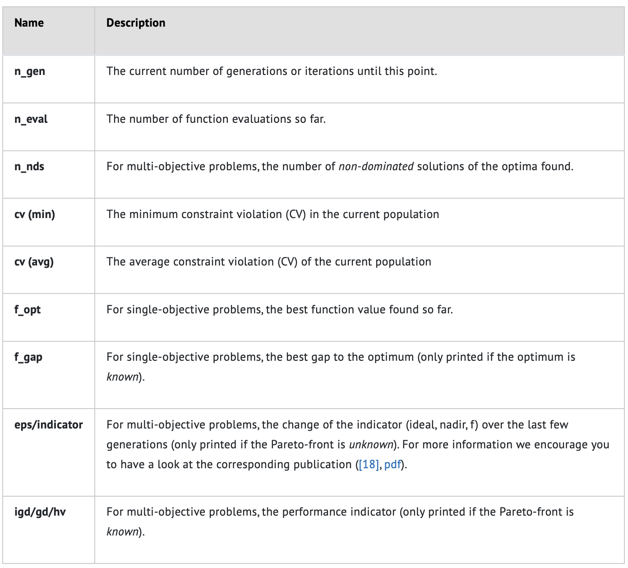Viewport: 628px width, 568px height.
Task: Click the minimum constraint violation description
Action: tap(272, 214)
